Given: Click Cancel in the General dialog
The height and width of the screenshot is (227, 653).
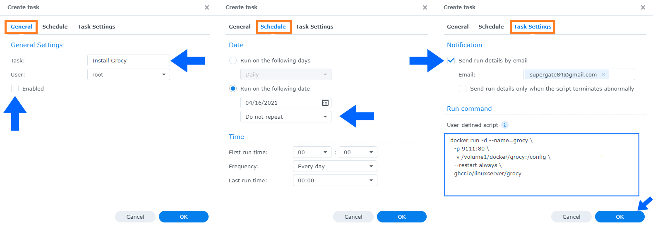Looking at the screenshot, I should click(x=135, y=217).
